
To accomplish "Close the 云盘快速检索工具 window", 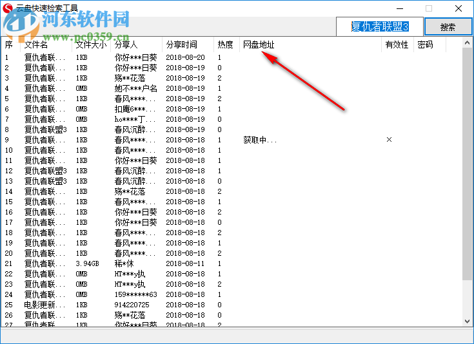I will [x=459, y=8].
